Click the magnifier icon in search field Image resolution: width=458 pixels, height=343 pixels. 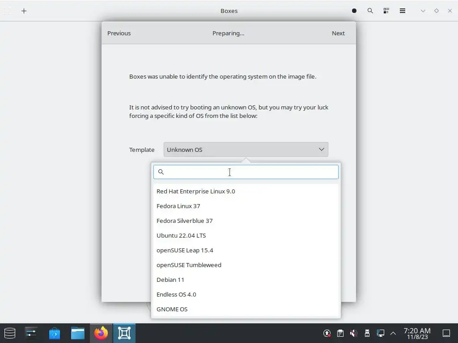[161, 172]
